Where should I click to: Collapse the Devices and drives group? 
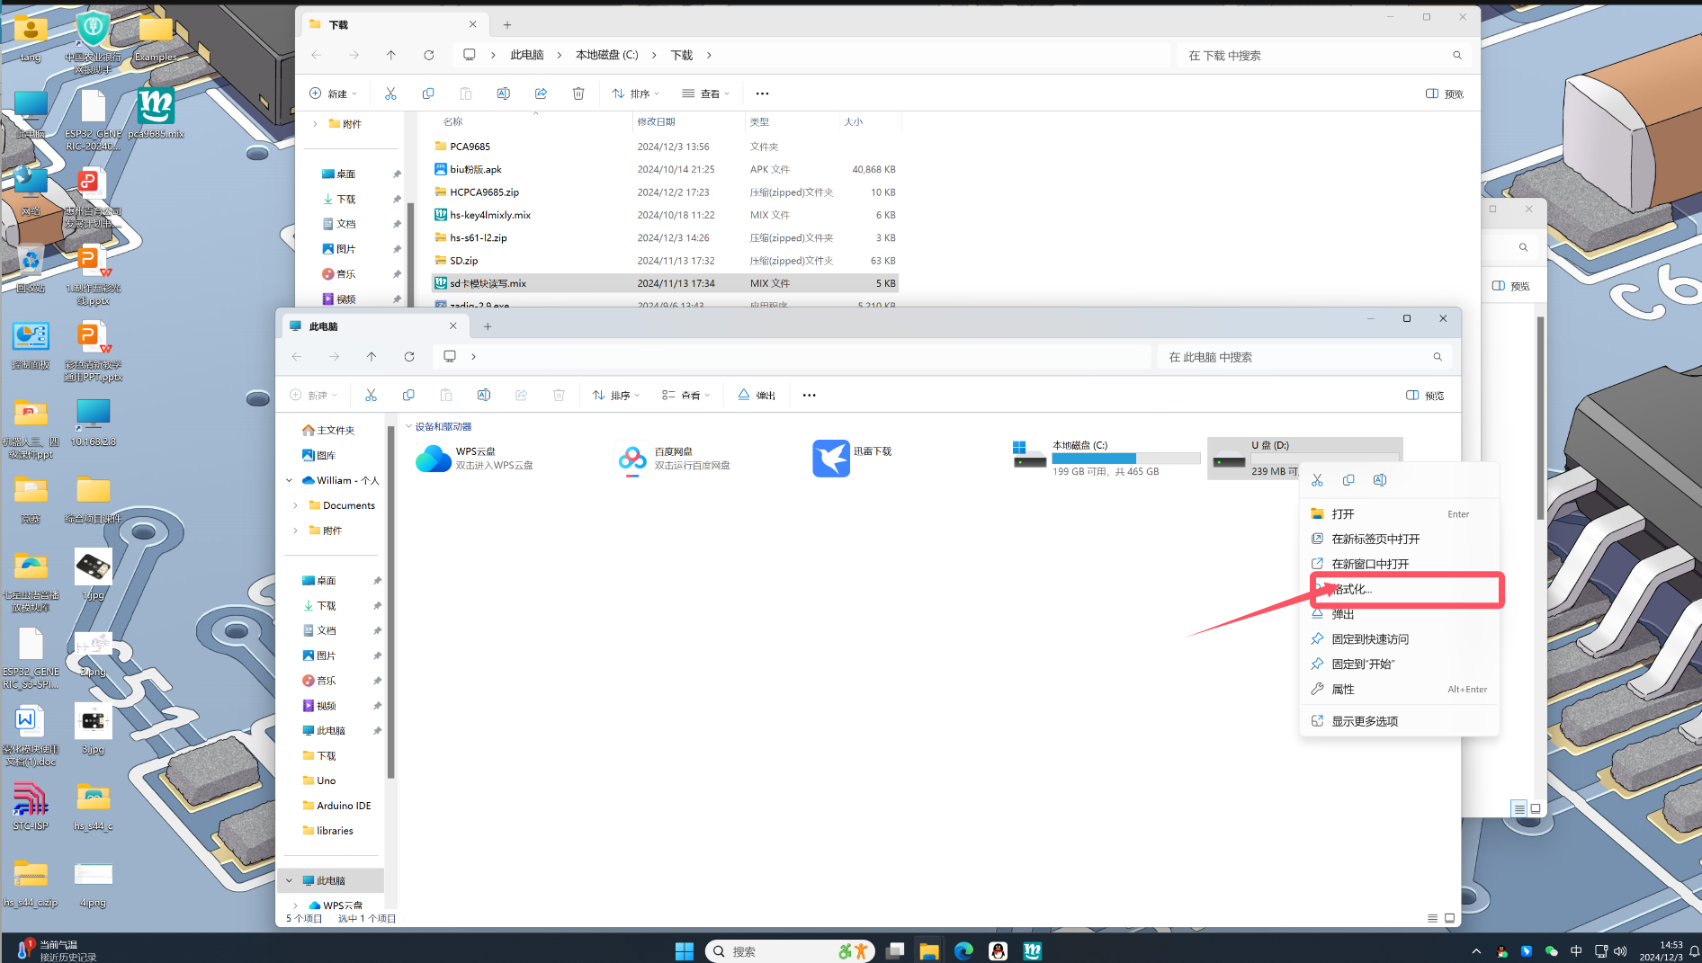(408, 427)
